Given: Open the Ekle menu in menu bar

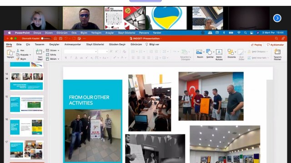Looking at the screenshot, I should (74, 33).
